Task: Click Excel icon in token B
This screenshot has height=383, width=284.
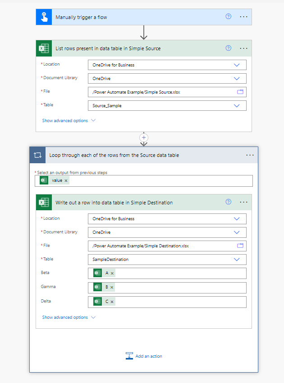Action: (97, 287)
